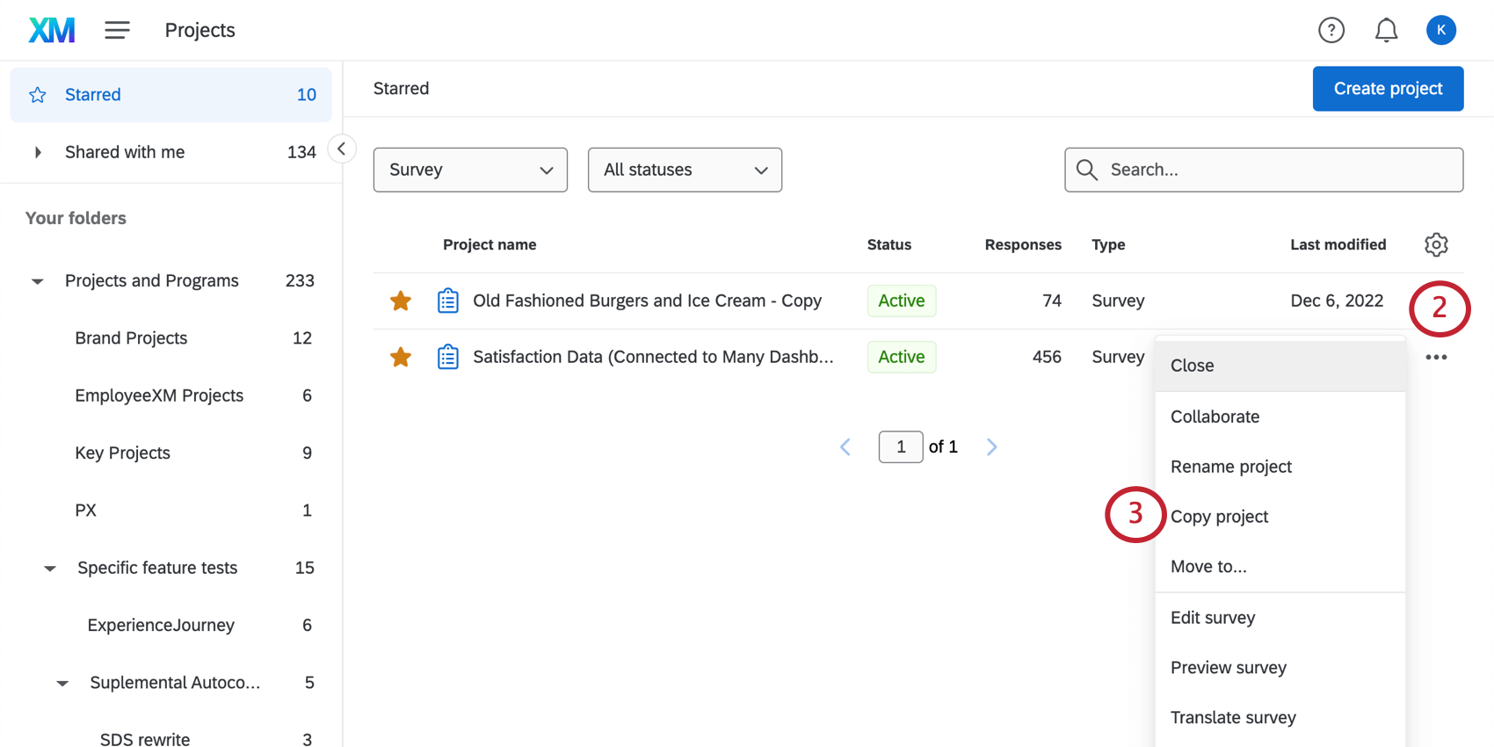Image resolution: width=1494 pixels, height=747 pixels.
Task: Open column settings gear icon
Action: [1436, 244]
